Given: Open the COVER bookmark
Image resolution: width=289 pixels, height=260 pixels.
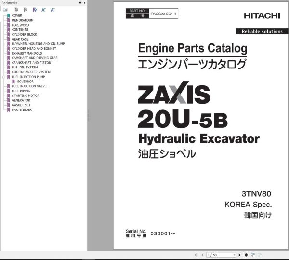Looking at the screenshot, I should pyautogui.click(x=17, y=16).
